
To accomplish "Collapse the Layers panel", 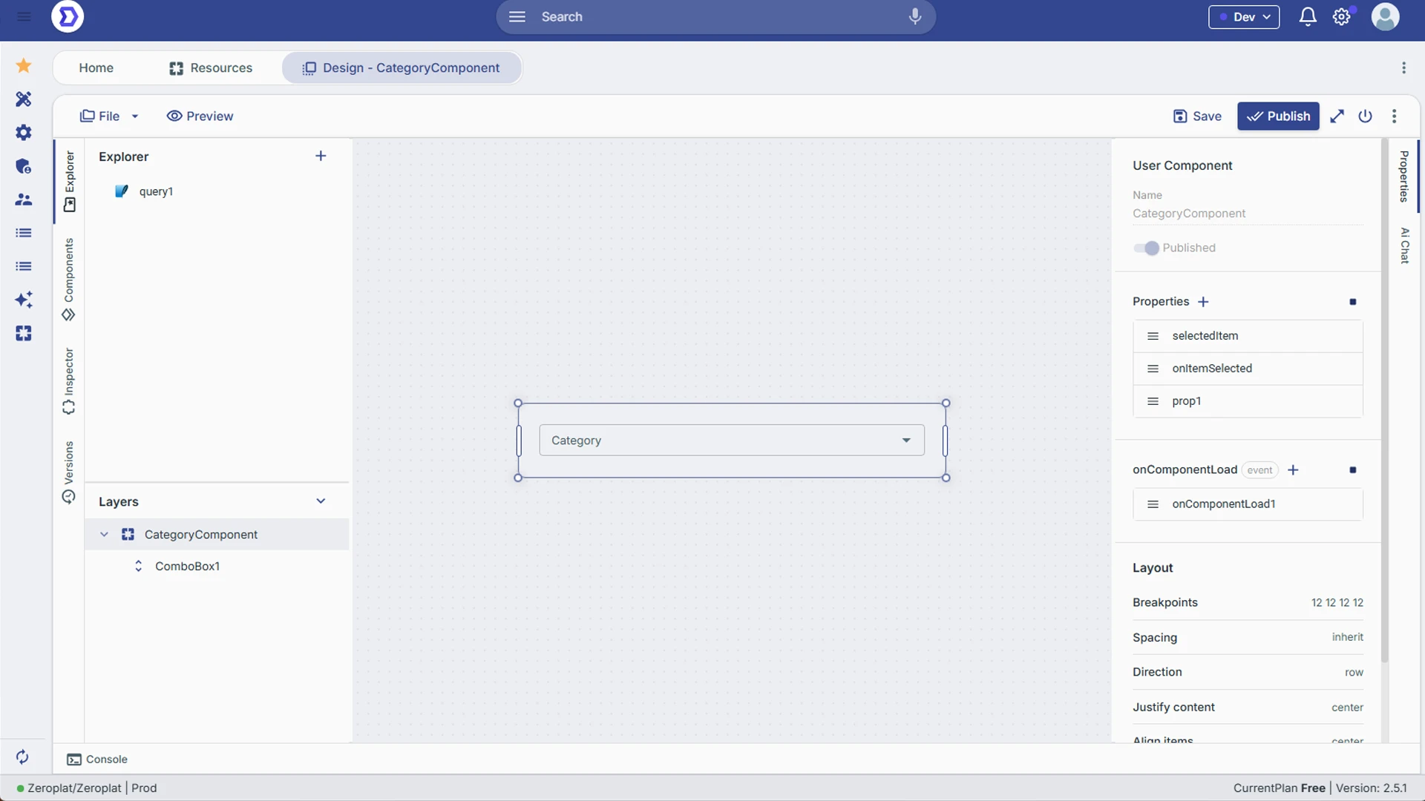I will point(321,501).
